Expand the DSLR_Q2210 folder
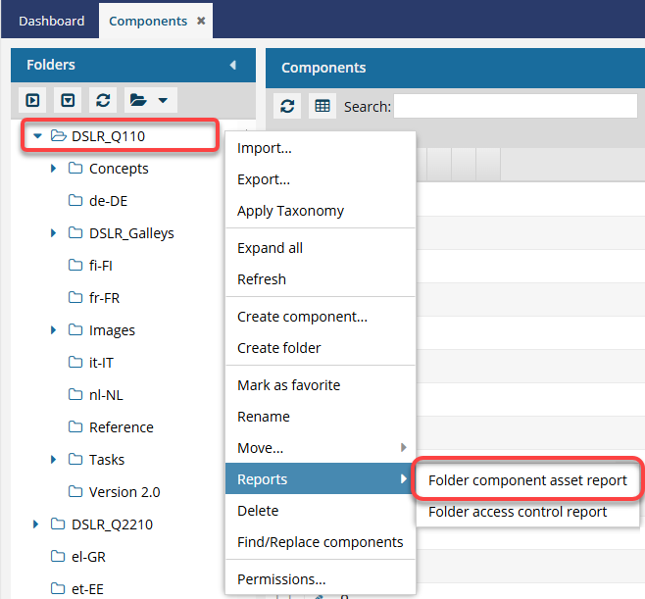 point(37,524)
